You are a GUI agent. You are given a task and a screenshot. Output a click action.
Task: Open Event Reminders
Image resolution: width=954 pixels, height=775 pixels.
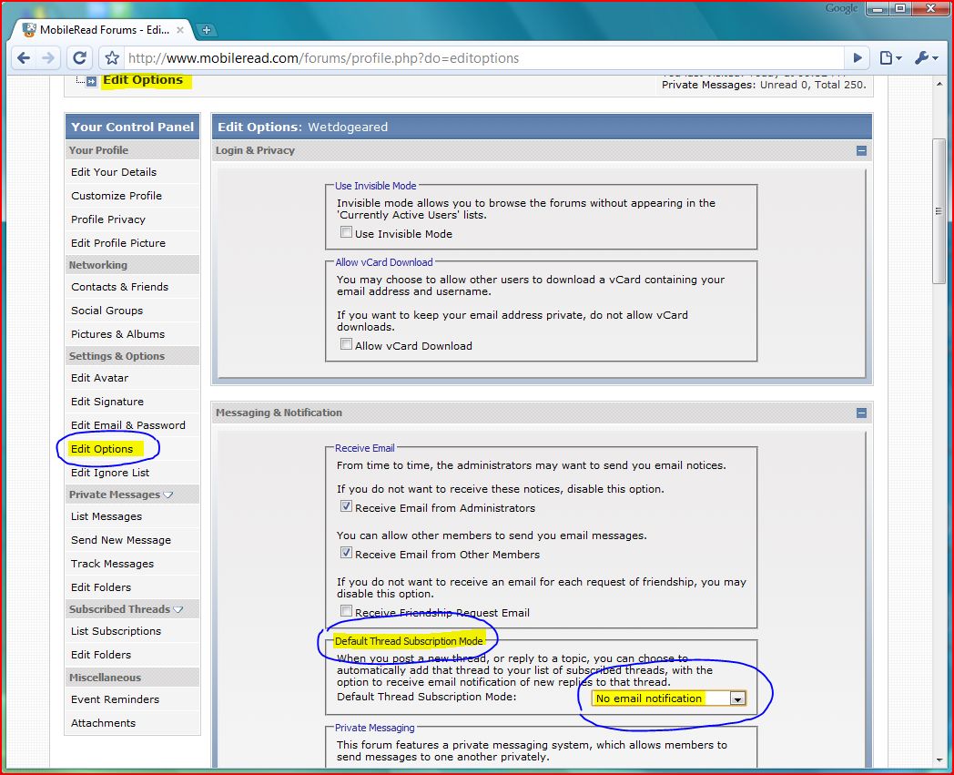pyautogui.click(x=115, y=699)
